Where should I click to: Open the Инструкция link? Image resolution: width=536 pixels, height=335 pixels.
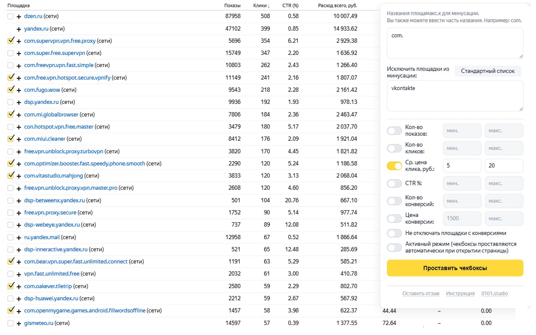pos(460,294)
